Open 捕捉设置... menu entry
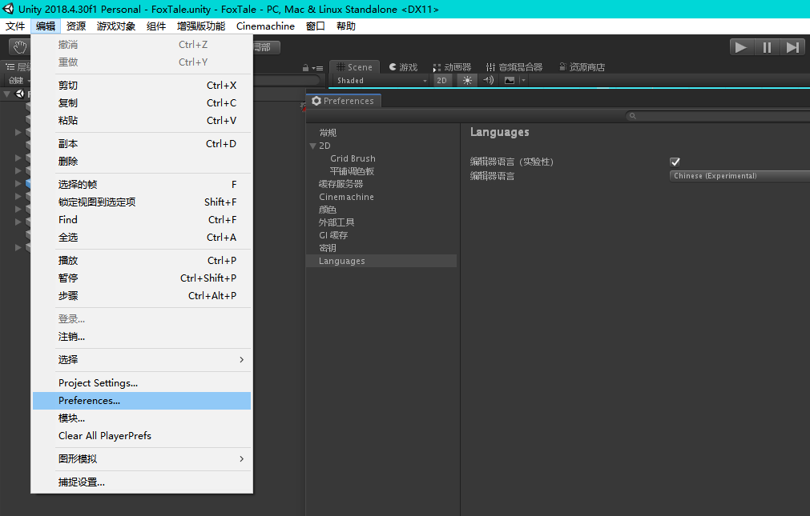Image resolution: width=810 pixels, height=516 pixels. pos(142,482)
